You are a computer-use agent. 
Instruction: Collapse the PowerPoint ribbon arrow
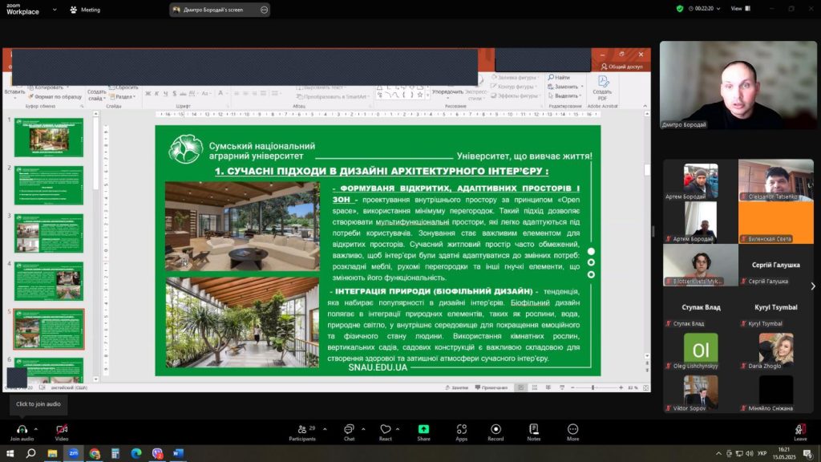click(645, 107)
